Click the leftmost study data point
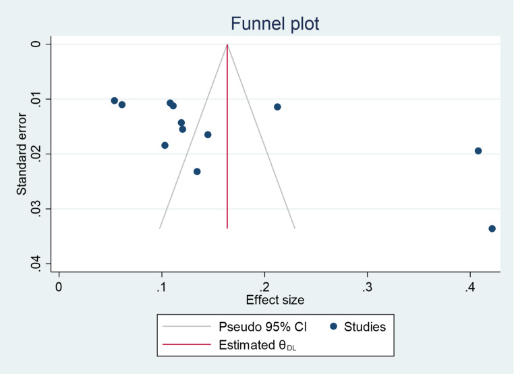This screenshot has height=374, width=514. click(x=115, y=100)
